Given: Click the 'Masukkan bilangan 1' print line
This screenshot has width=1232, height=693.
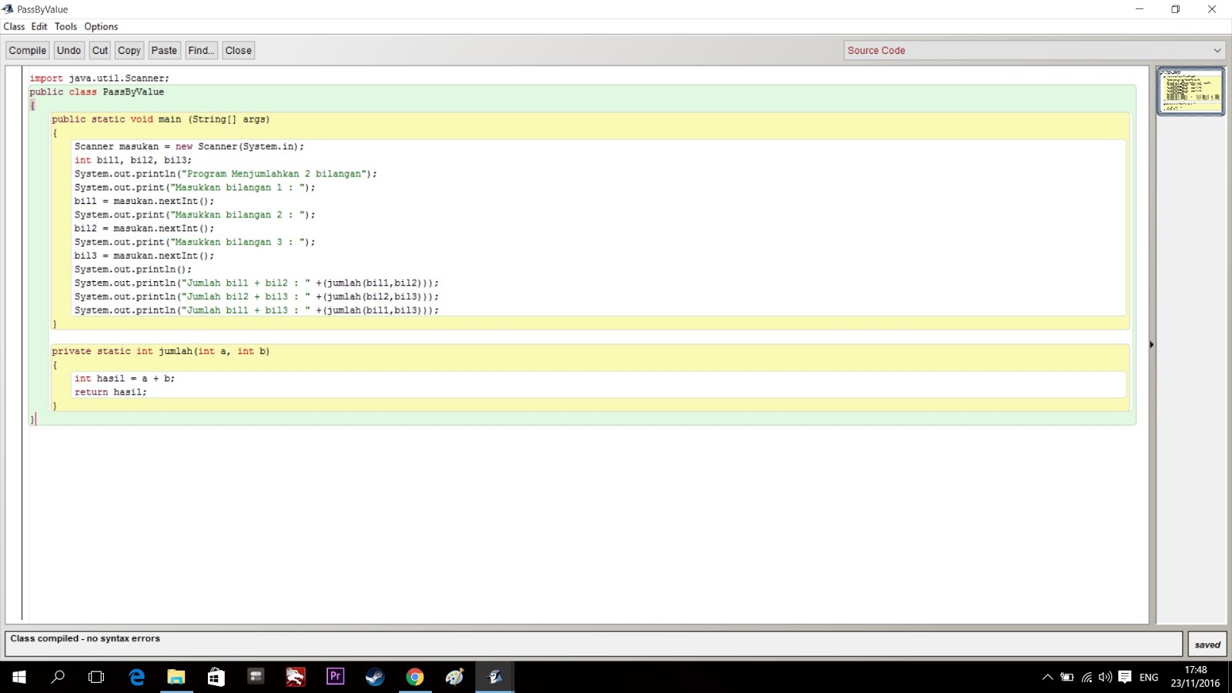Looking at the screenshot, I should [195, 187].
